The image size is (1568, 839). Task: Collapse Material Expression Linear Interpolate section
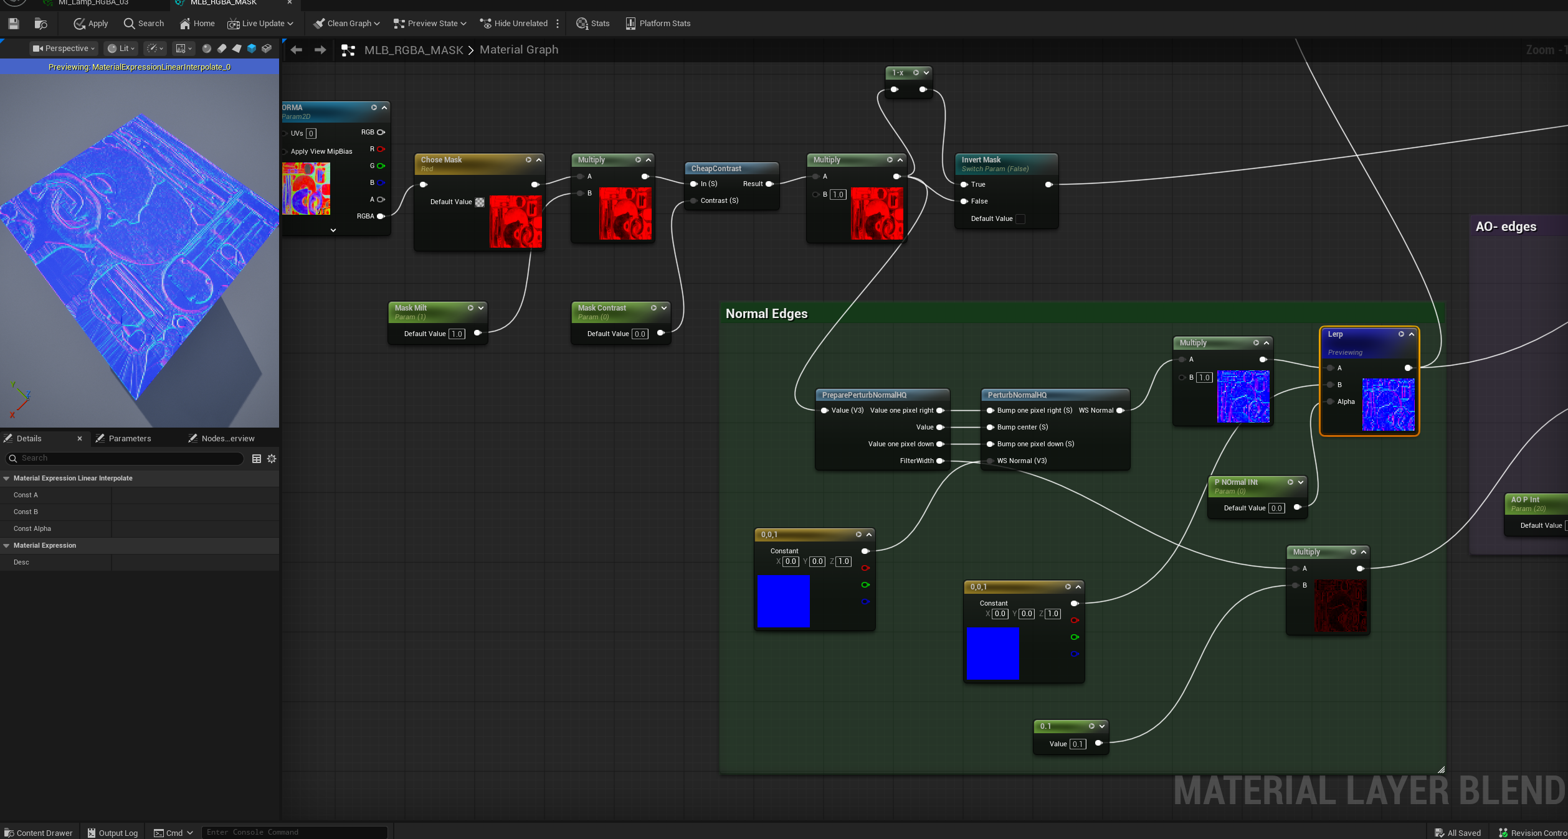6,479
